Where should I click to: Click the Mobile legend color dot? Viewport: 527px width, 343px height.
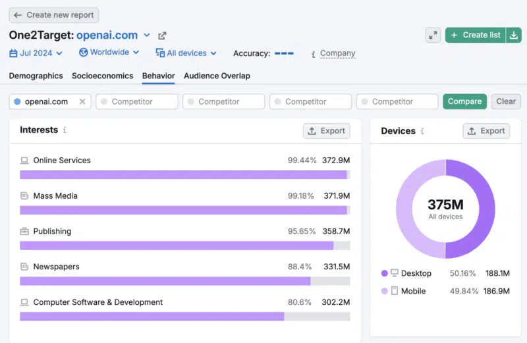(x=385, y=291)
